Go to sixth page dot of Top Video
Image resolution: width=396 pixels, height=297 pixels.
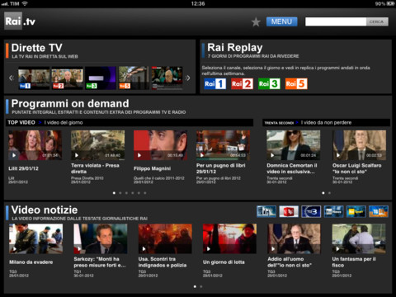click(145, 193)
